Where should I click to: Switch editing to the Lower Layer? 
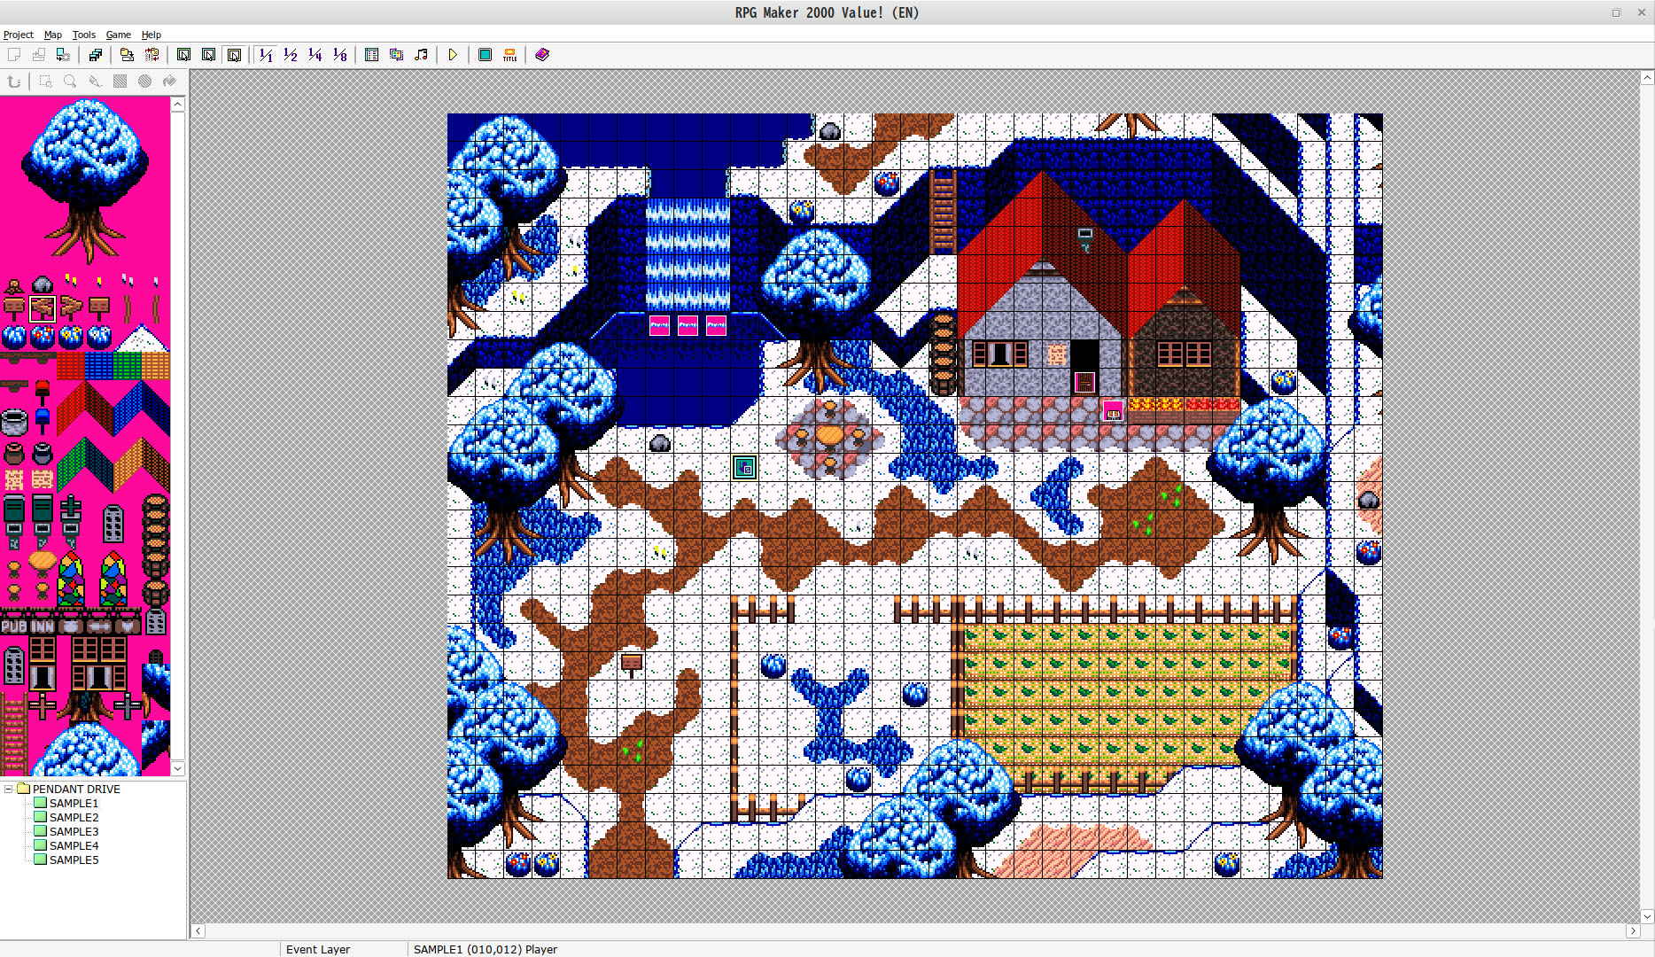[183, 55]
